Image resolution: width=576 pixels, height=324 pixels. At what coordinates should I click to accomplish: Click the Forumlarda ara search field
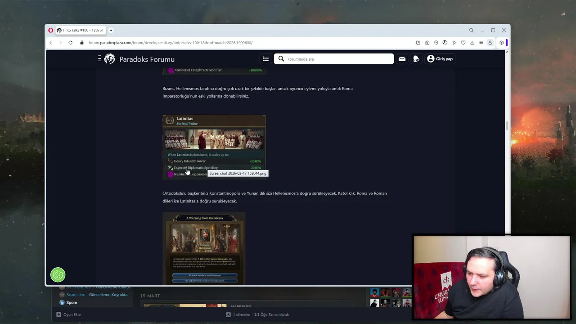click(334, 59)
